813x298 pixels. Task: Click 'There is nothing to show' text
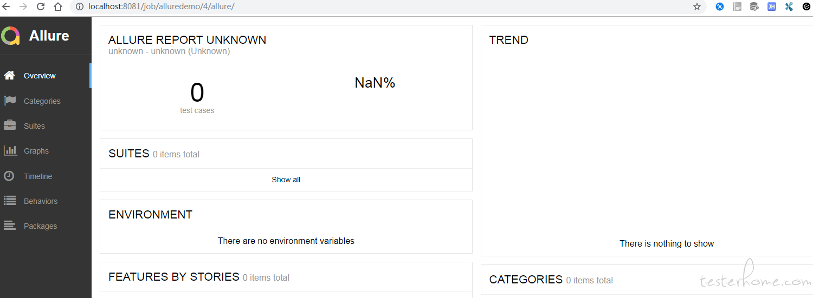coord(667,243)
